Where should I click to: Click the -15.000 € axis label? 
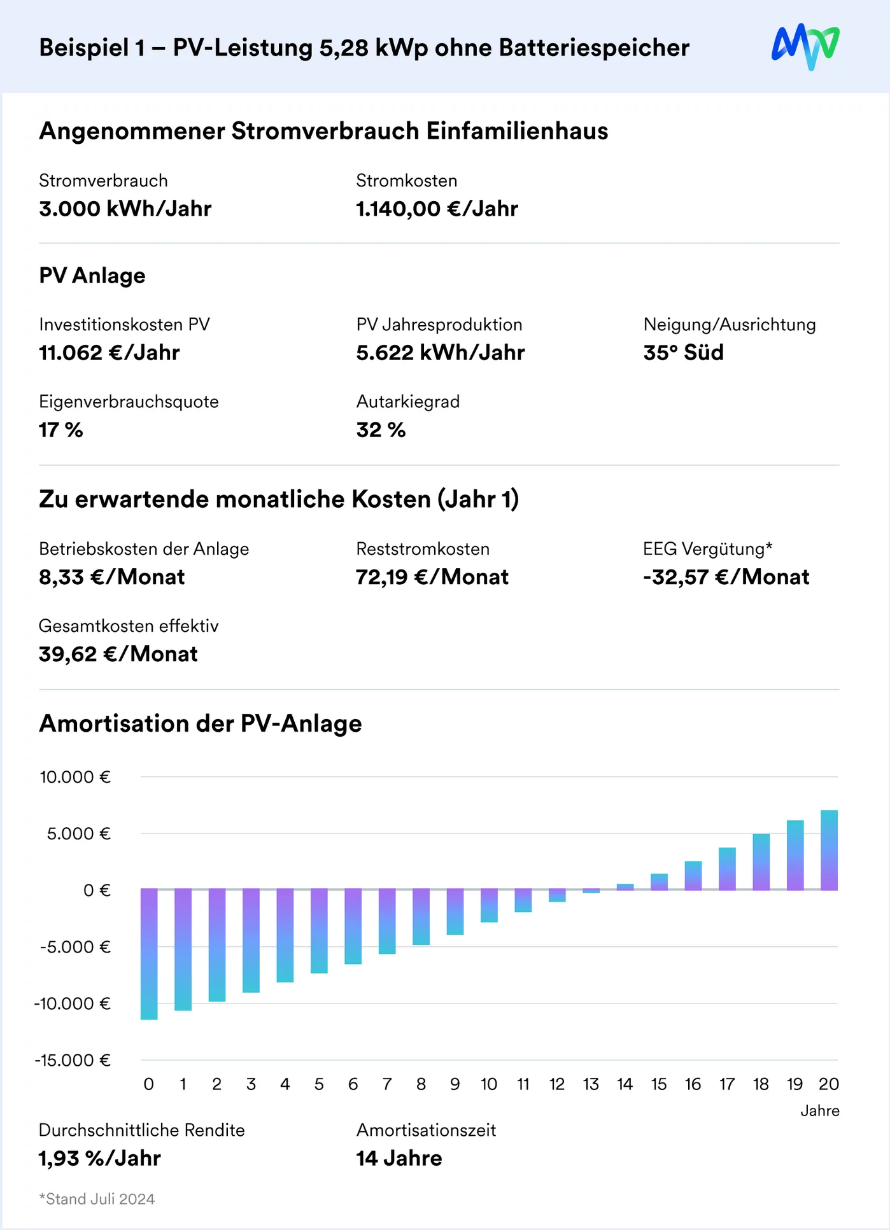(x=73, y=1060)
